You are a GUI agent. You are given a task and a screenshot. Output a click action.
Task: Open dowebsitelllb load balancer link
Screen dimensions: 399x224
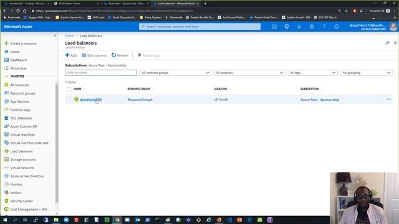tap(90, 100)
